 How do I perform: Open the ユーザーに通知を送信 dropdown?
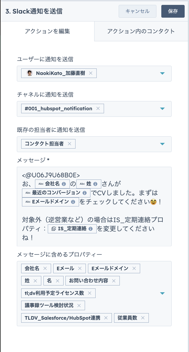tap(162, 73)
